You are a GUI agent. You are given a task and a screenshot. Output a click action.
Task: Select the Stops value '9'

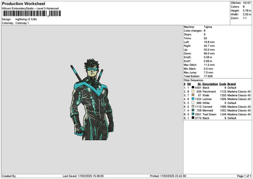[205, 35]
